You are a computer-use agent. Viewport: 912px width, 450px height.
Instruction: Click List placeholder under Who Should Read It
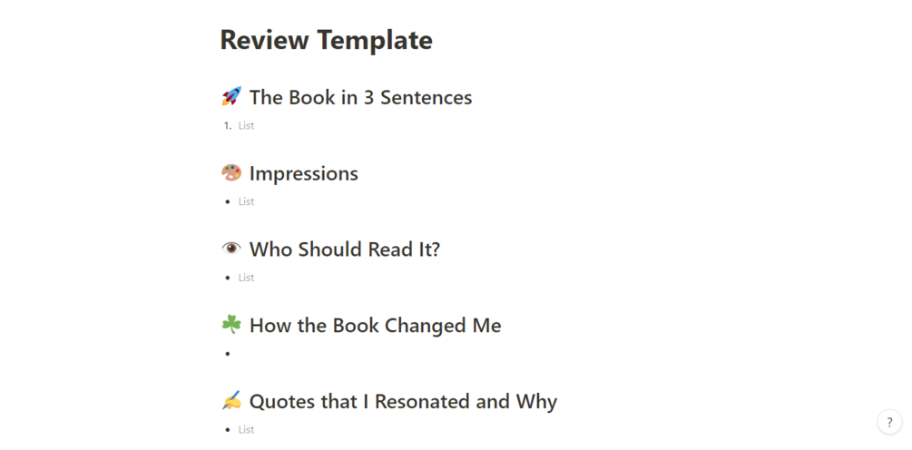pyautogui.click(x=247, y=278)
